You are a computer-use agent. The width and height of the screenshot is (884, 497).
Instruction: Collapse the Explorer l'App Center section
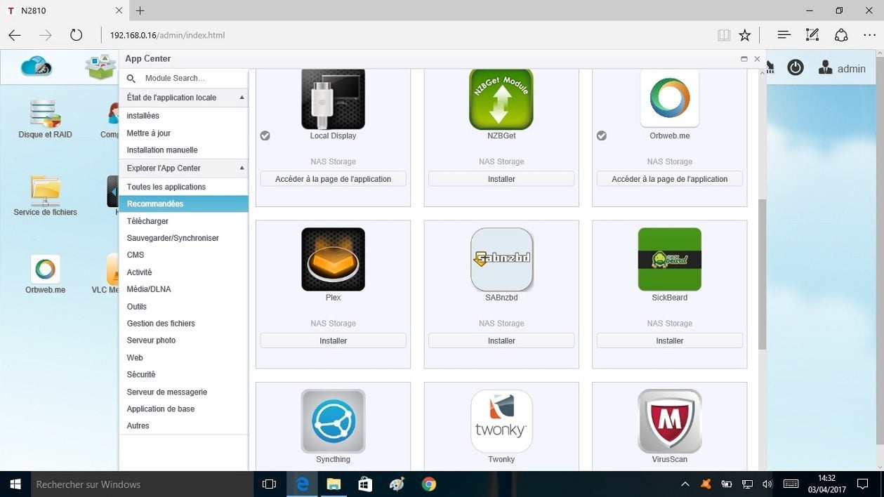coord(242,168)
